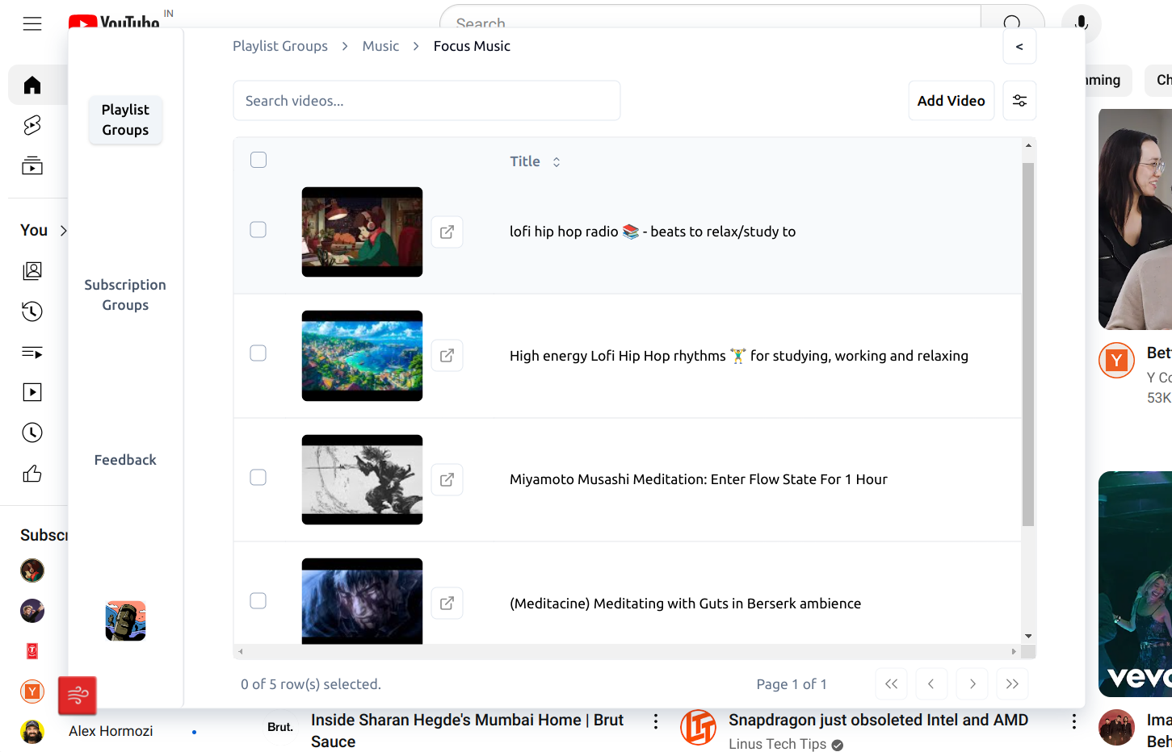
Task: Click Music breadcrumb link
Action: [x=380, y=46]
